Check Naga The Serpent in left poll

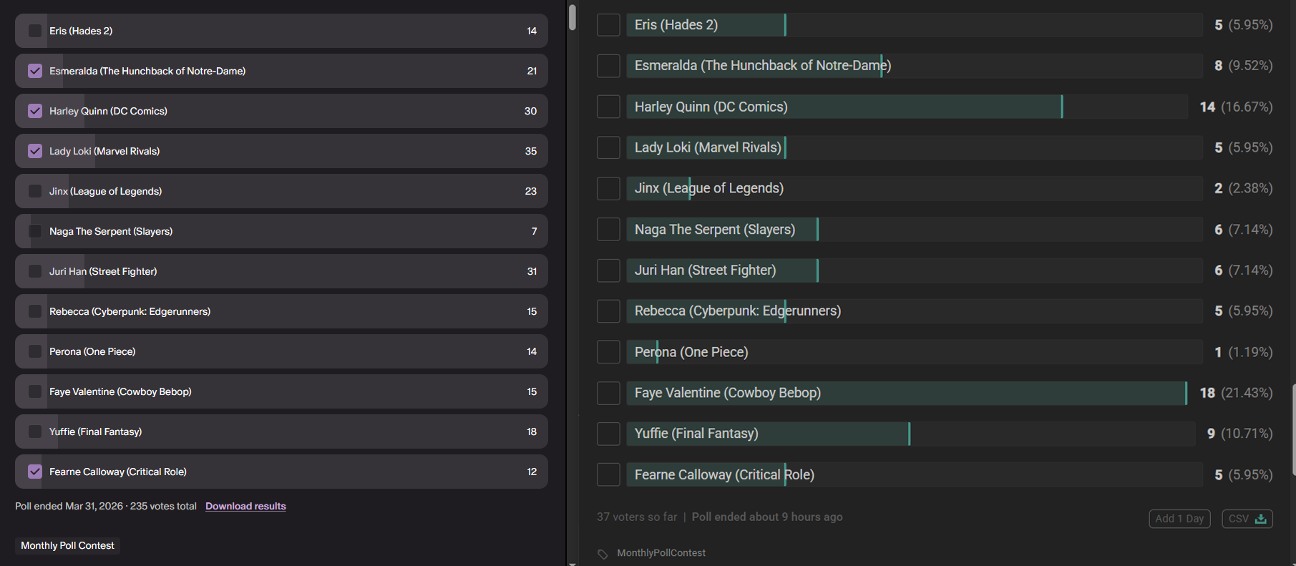point(34,231)
